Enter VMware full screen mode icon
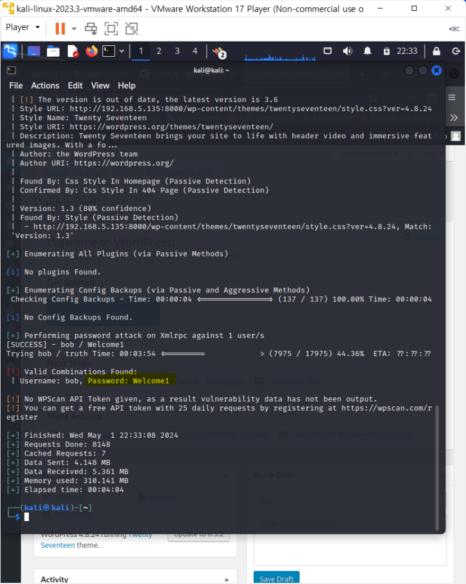 coord(111,28)
